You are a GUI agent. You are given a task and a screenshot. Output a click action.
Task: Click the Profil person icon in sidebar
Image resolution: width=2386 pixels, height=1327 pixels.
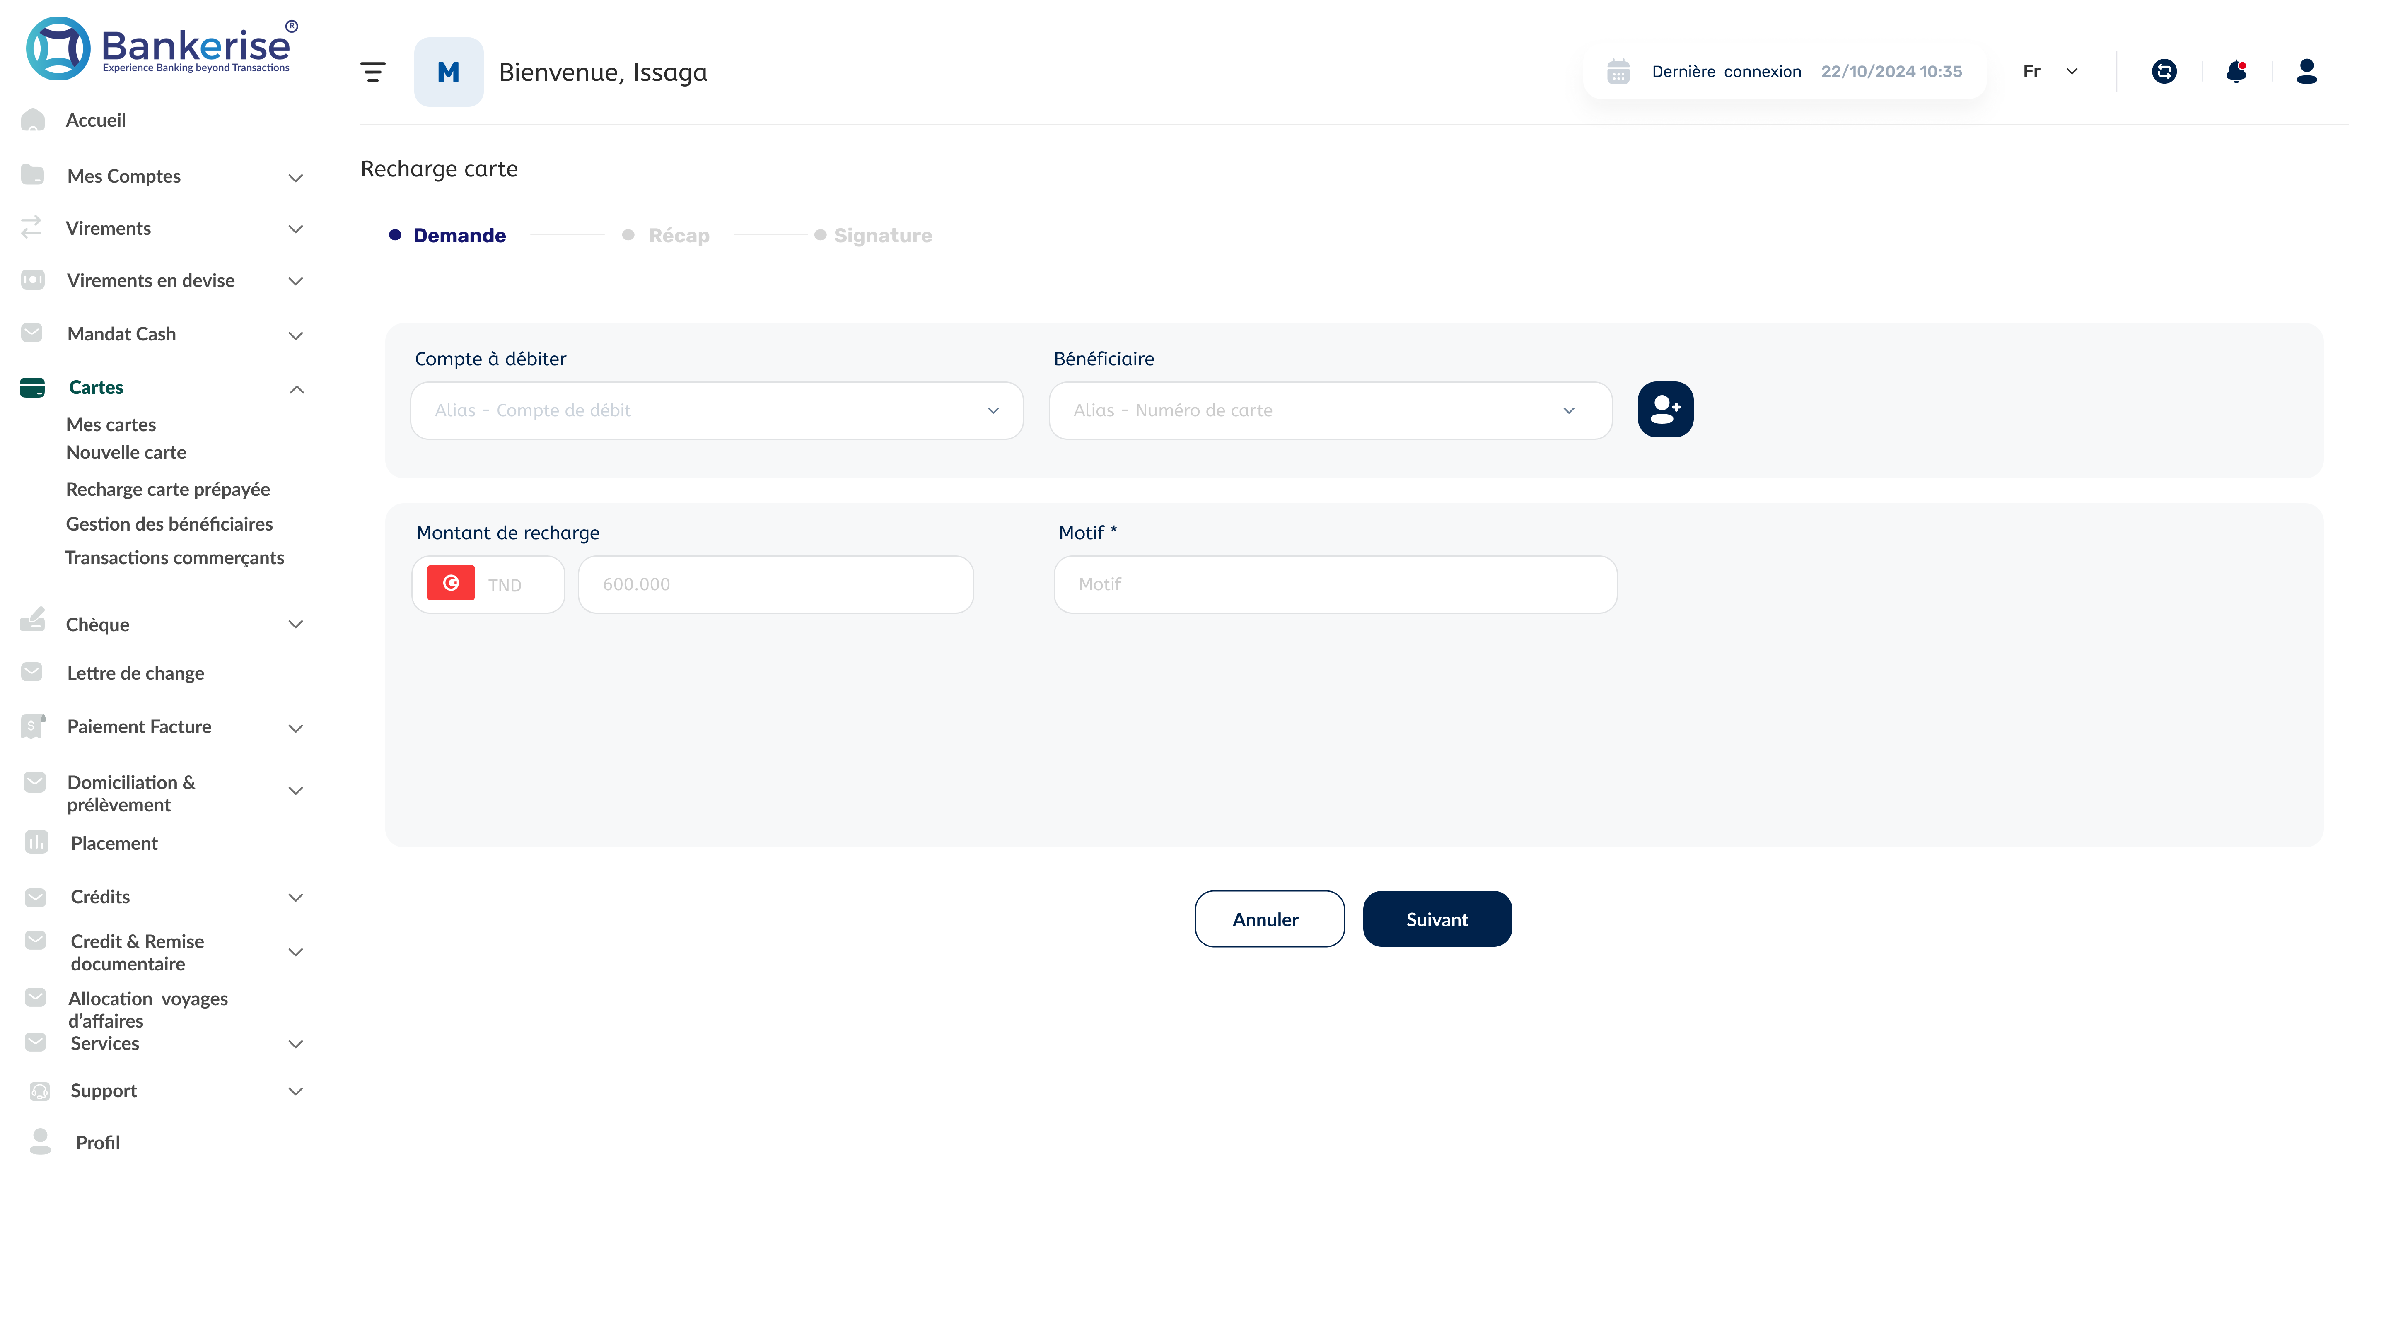(x=40, y=1142)
